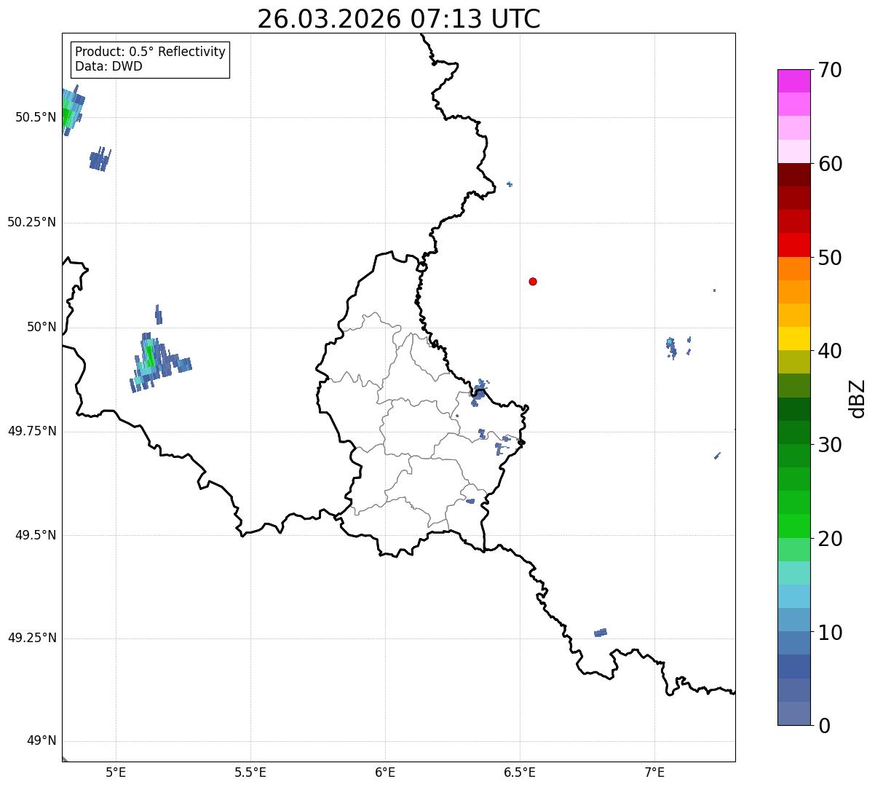
Task: Click the small echo near 6.8°E 49.25°N
Action: pos(601,633)
